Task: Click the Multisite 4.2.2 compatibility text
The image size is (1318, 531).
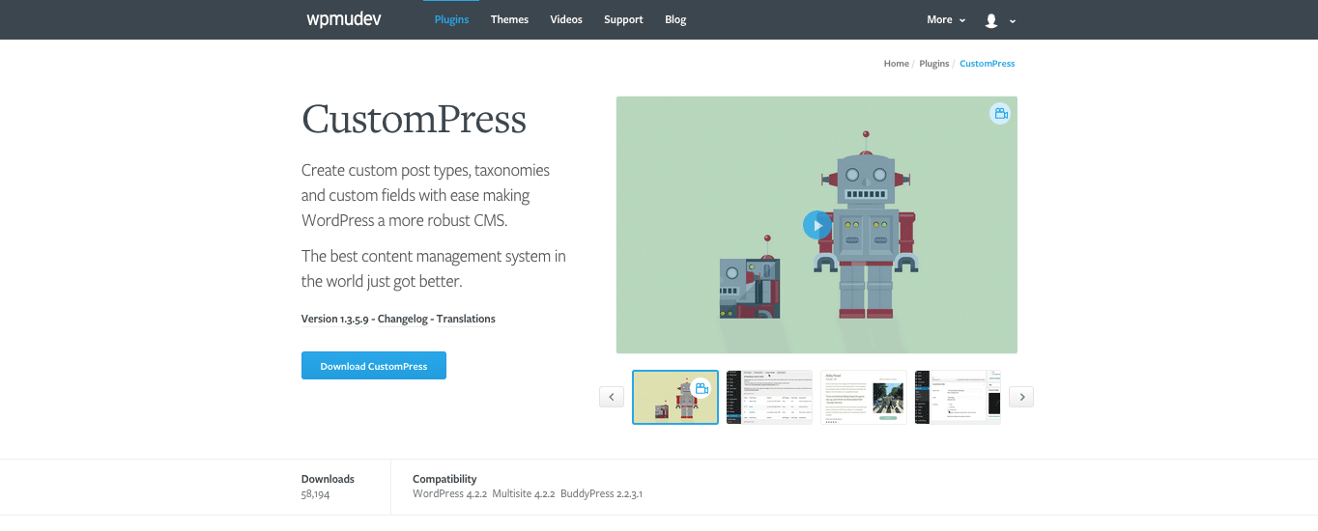Action: point(523,494)
